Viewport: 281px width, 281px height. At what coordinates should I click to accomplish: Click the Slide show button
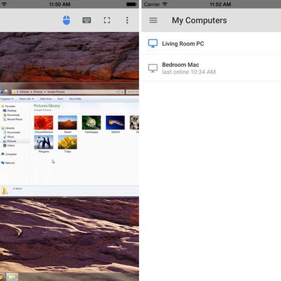tap(46, 99)
